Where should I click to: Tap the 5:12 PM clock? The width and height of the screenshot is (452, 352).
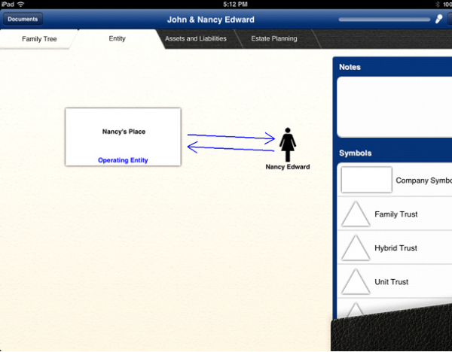coord(235,5)
